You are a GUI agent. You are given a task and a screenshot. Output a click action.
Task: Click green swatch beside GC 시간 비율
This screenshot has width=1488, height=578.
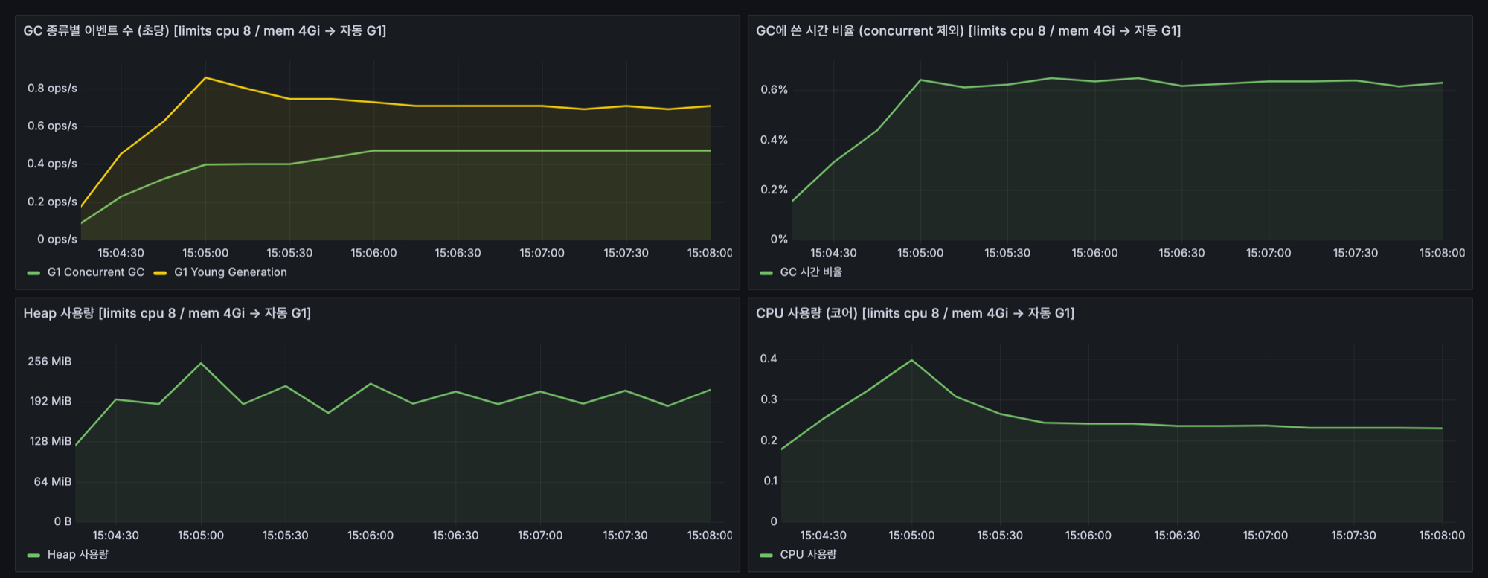[x=766, y=273]
